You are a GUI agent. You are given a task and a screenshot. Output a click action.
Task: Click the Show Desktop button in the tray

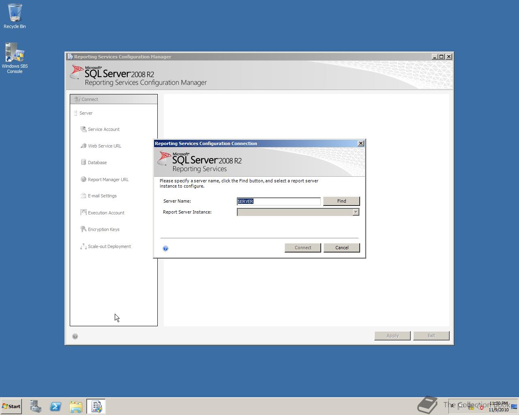click(514, 406)
